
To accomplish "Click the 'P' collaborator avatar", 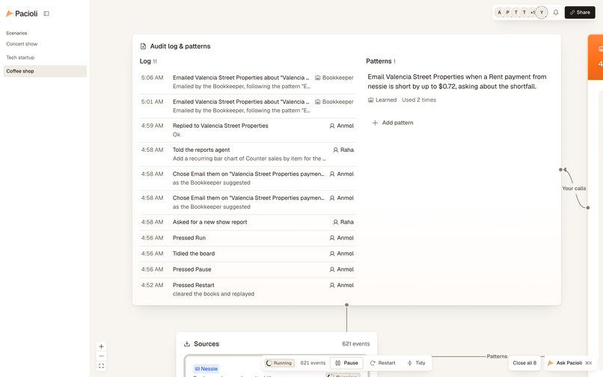I will click(x=508, y=12).
